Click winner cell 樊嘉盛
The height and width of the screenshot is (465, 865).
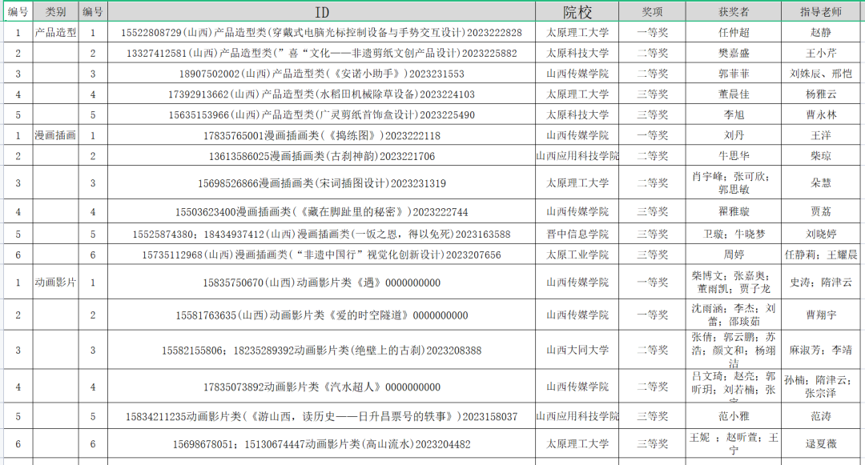734,53
